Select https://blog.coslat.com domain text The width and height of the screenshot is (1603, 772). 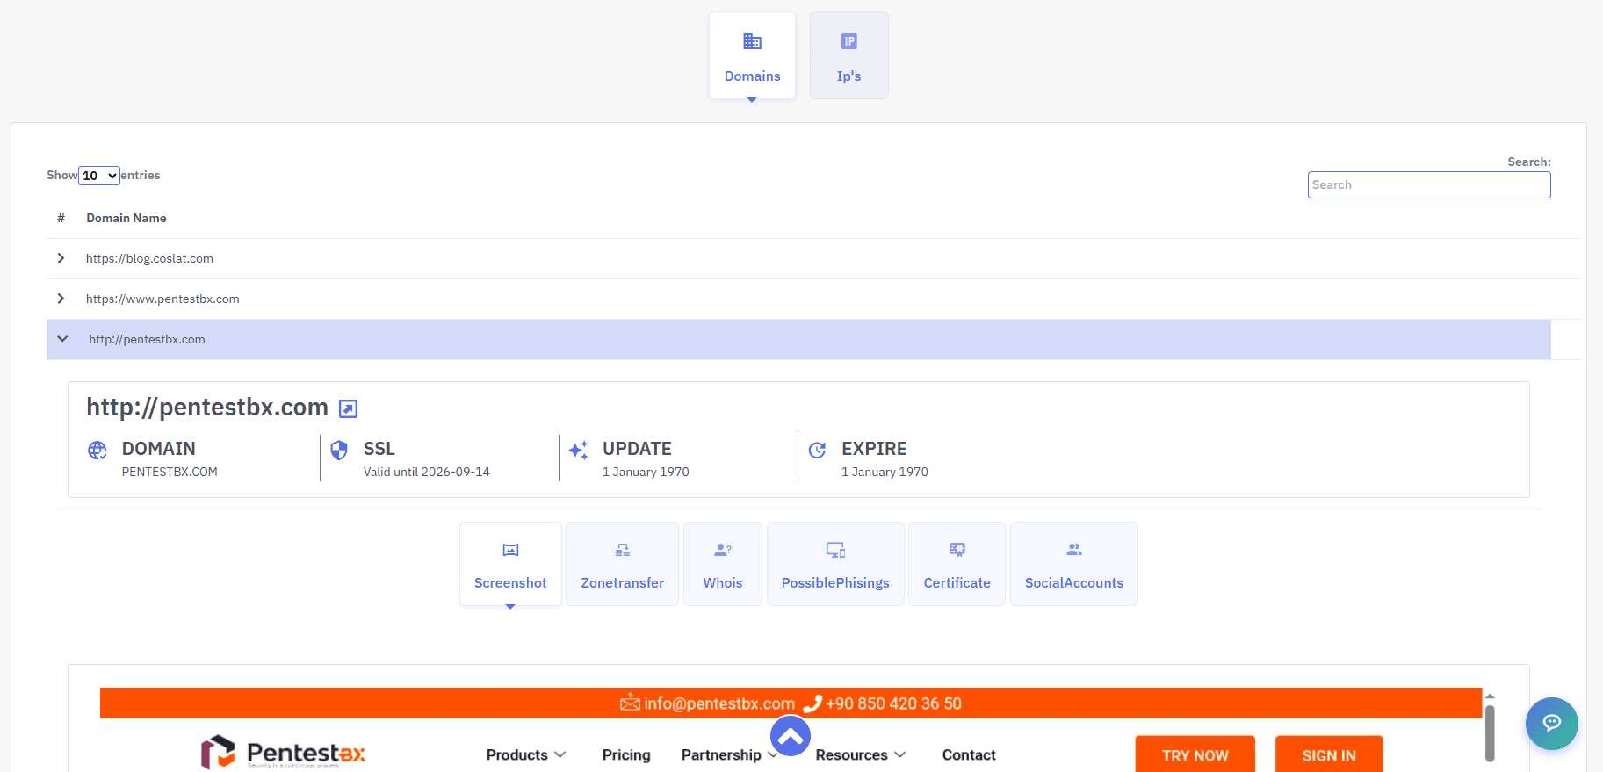149,258
